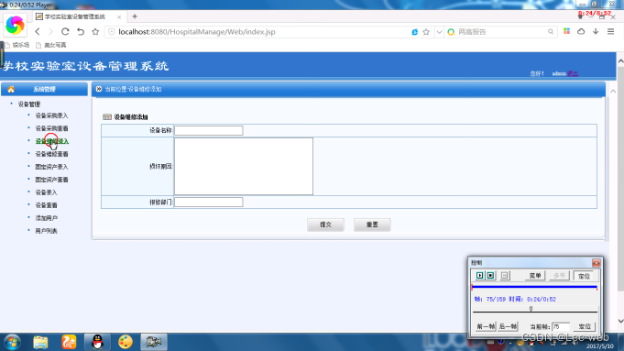Click stop button in control window
This screenshot has height=351, width=624.
click(x=491, y=275)
